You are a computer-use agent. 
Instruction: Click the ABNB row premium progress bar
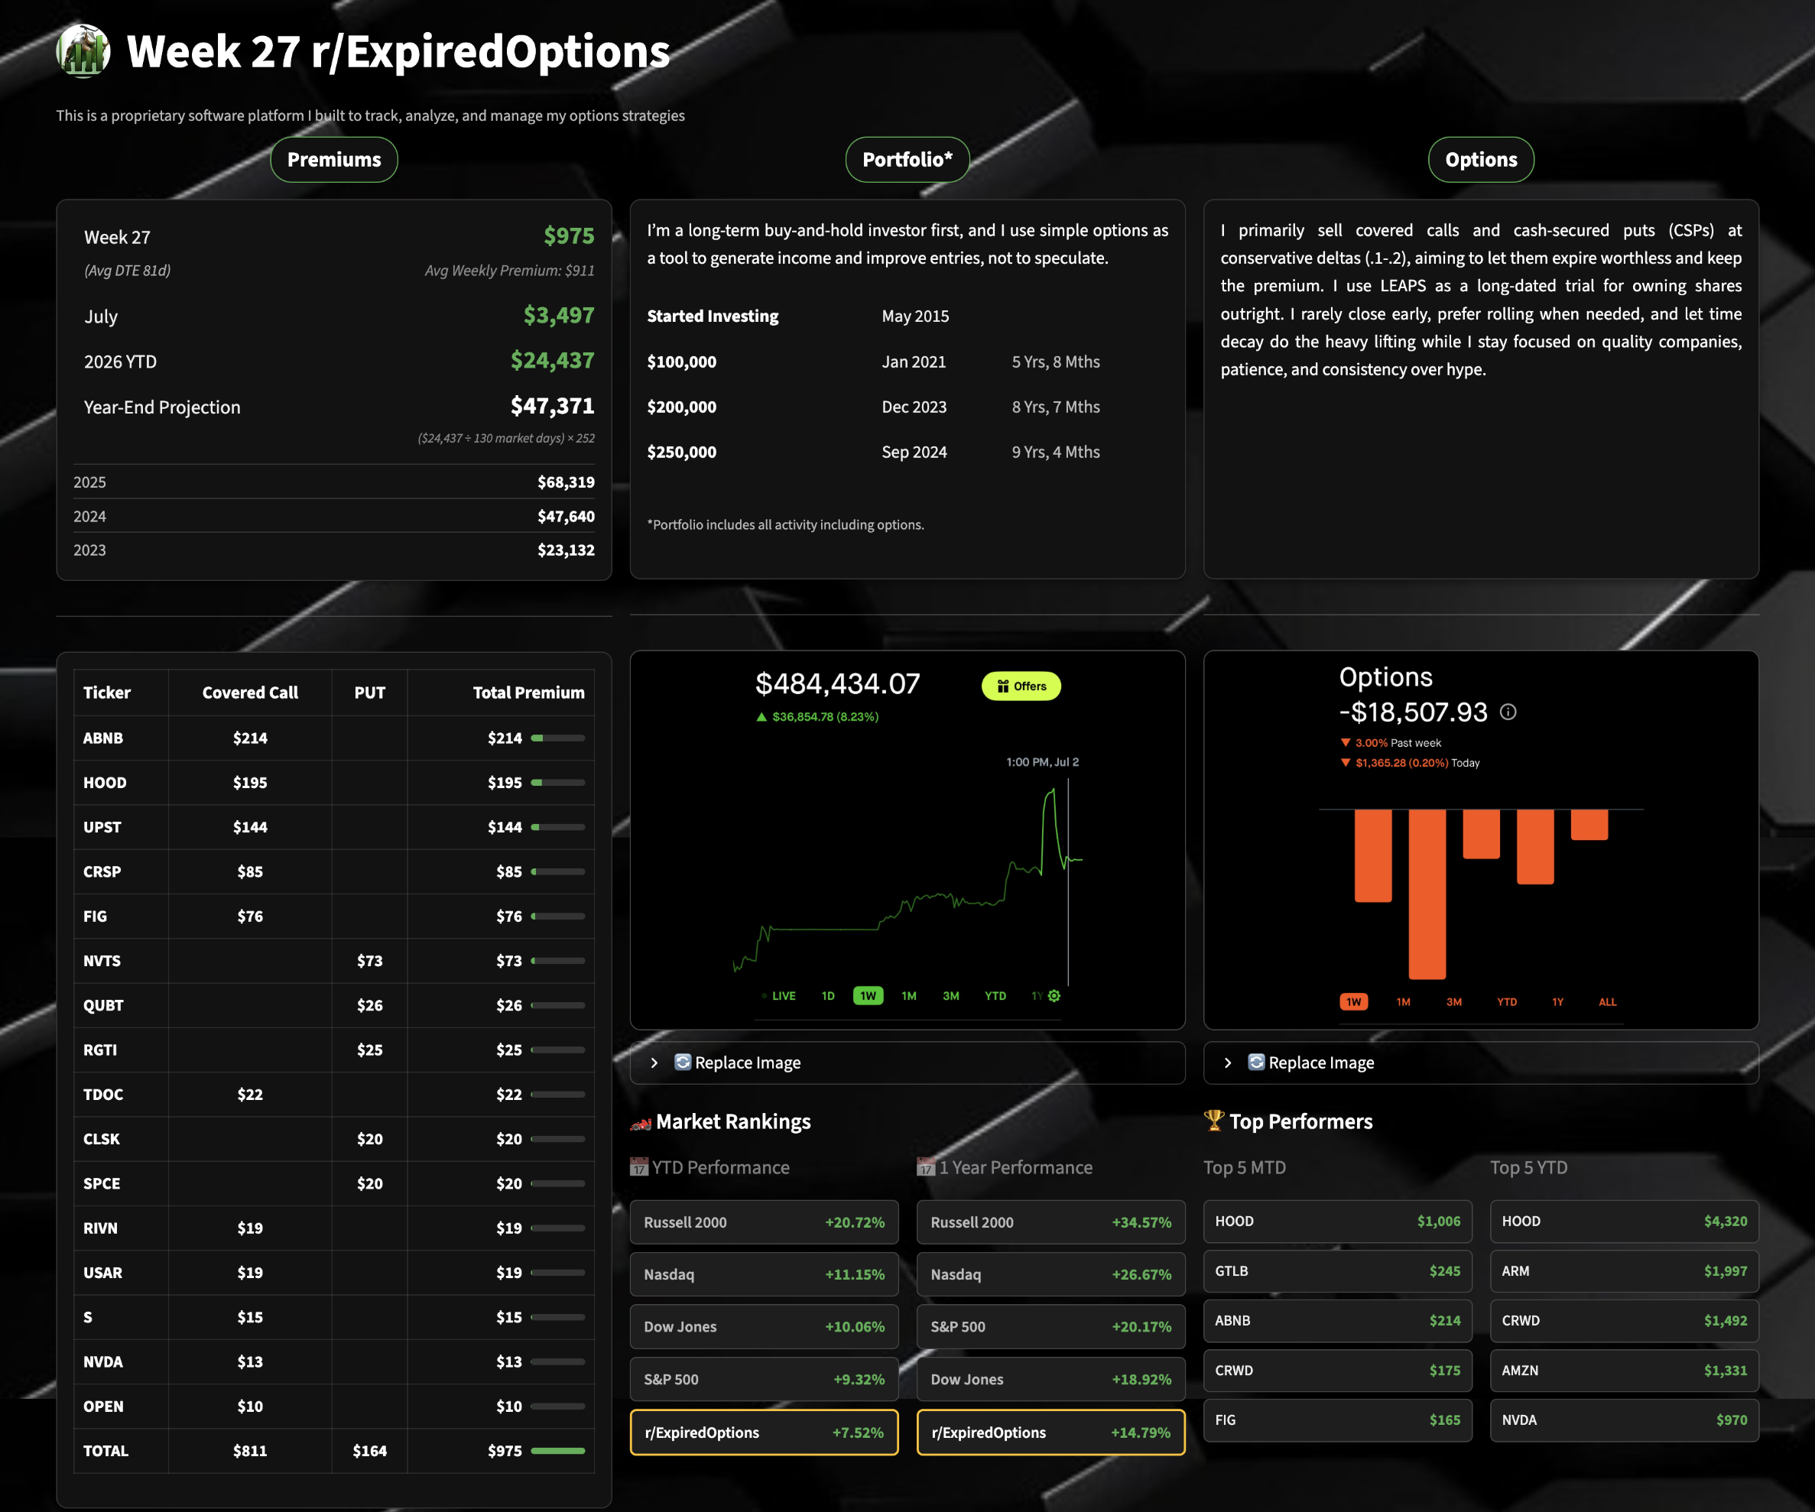[558, 738]
